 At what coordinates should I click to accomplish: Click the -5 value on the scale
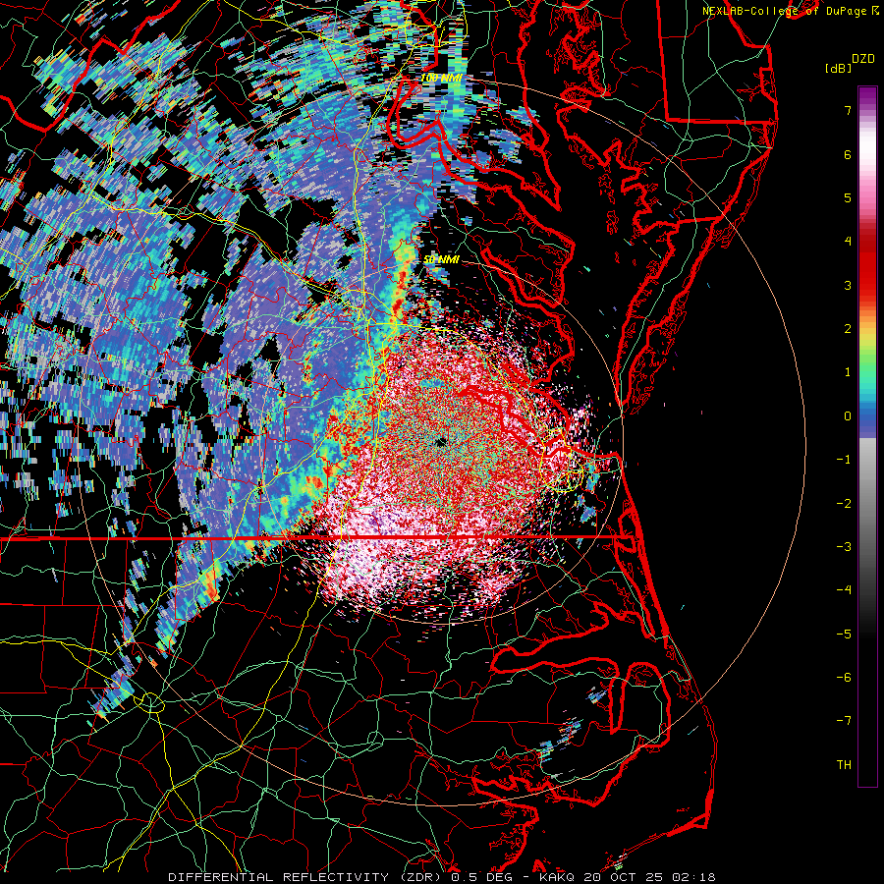[x=844, y=635]
